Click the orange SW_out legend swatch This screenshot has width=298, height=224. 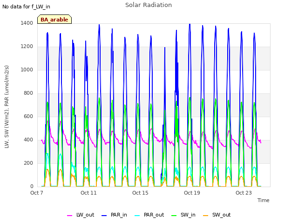point(205,216)
